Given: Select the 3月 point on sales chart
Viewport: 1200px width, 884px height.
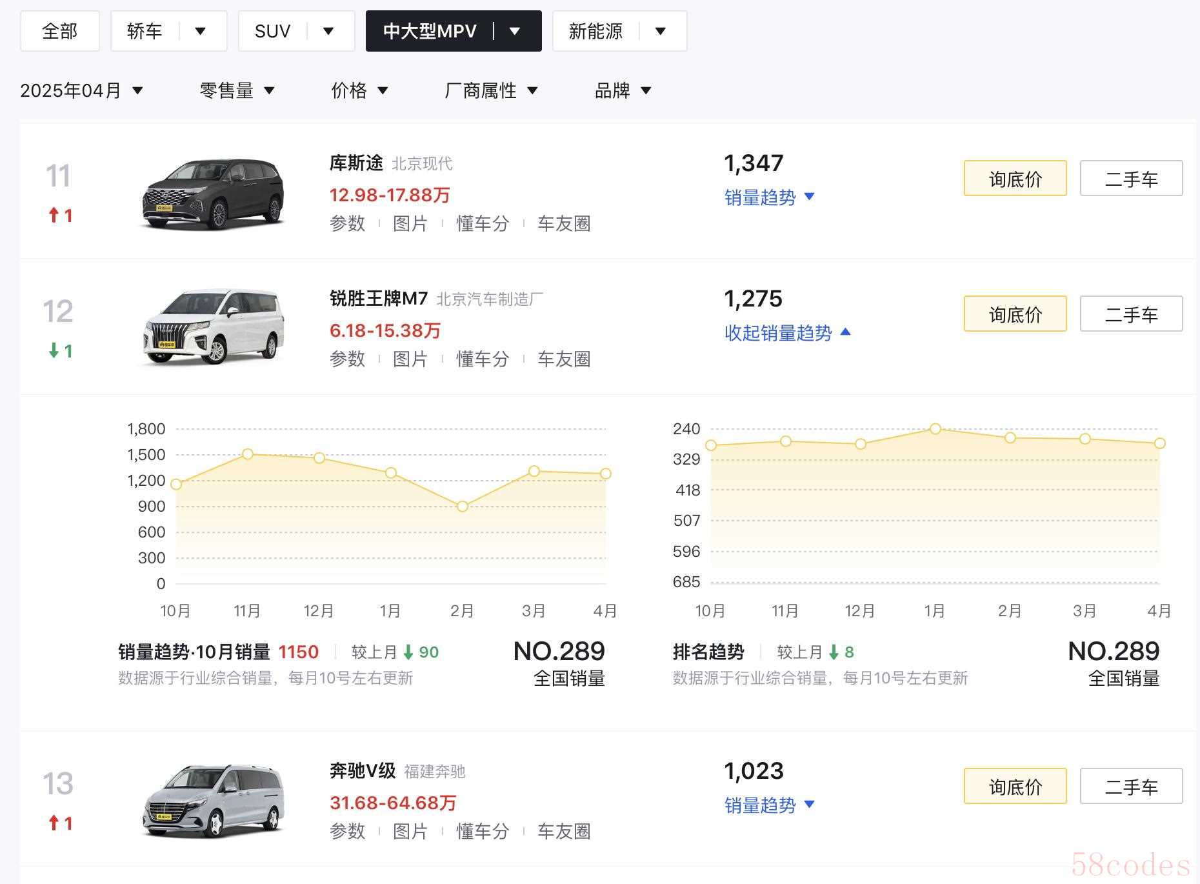Looking at the screenshot, I should 534,471.
